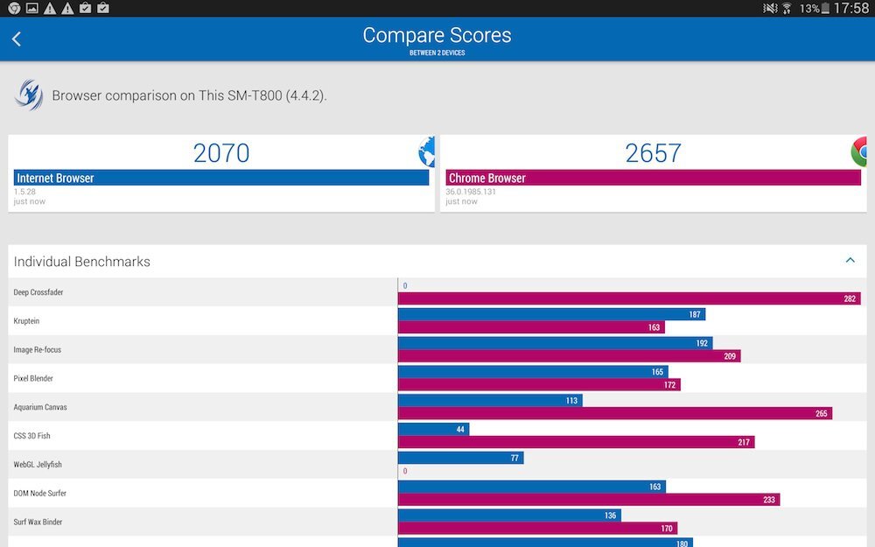
Task: Tap the blue Internet Browser label bar
Action: 220,178
